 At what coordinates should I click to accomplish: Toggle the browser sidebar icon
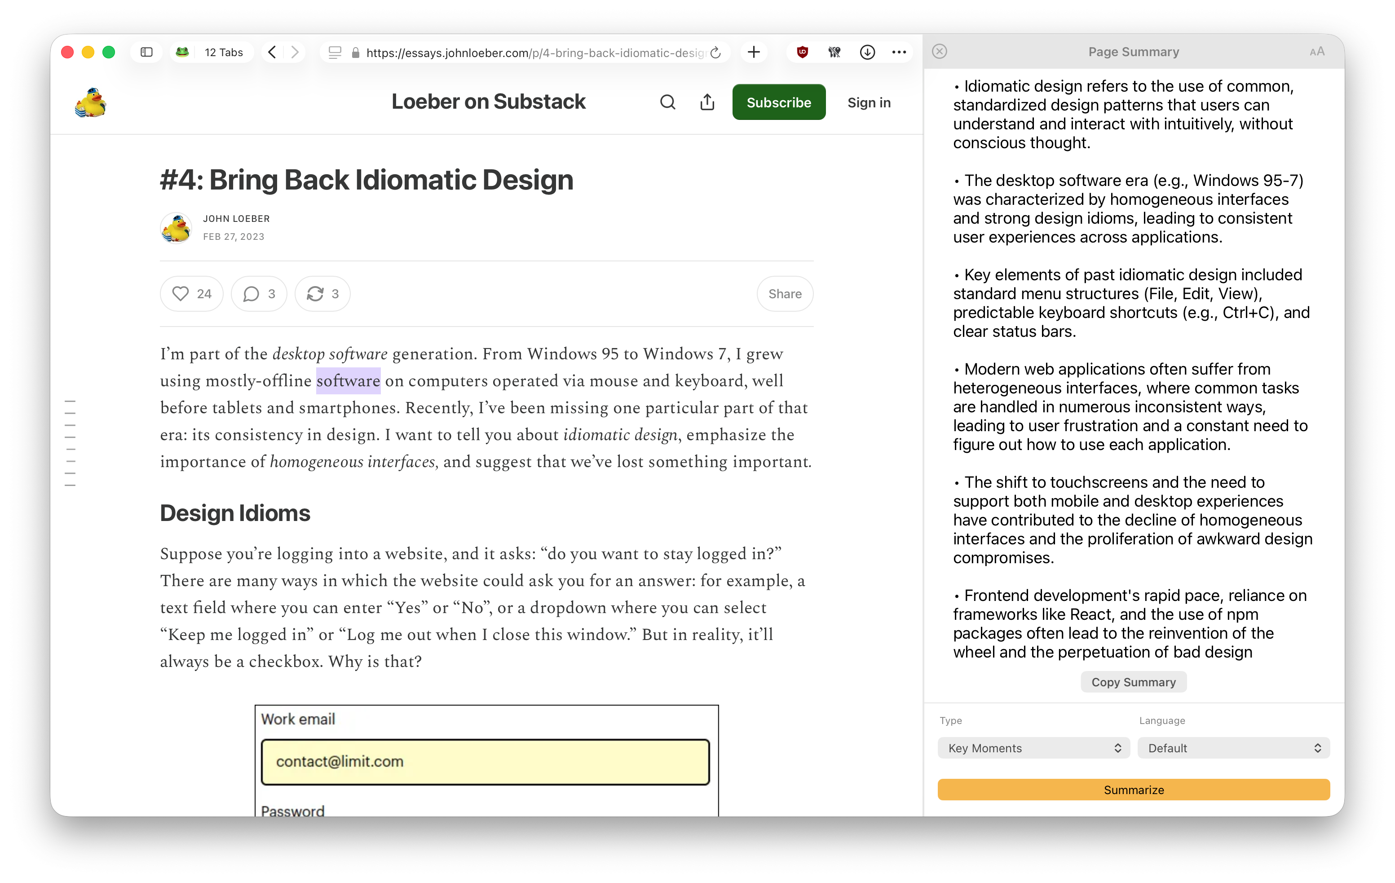click(146, 52)
